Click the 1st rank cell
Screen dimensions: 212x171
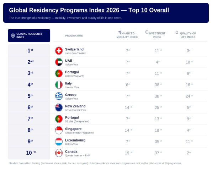coord(29,51)
